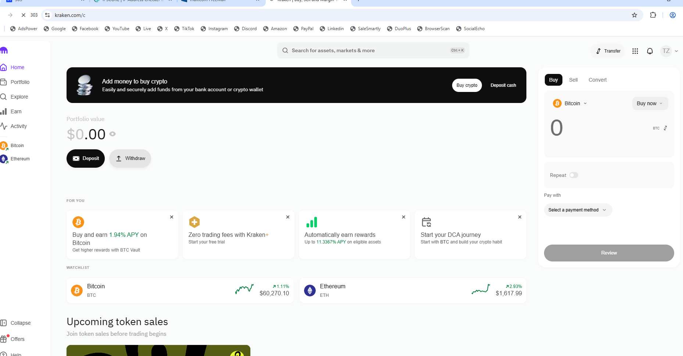Screen dimensions: 683x356
Task: Open Bitcoin row in watchlist
Action: pos(180,291)
